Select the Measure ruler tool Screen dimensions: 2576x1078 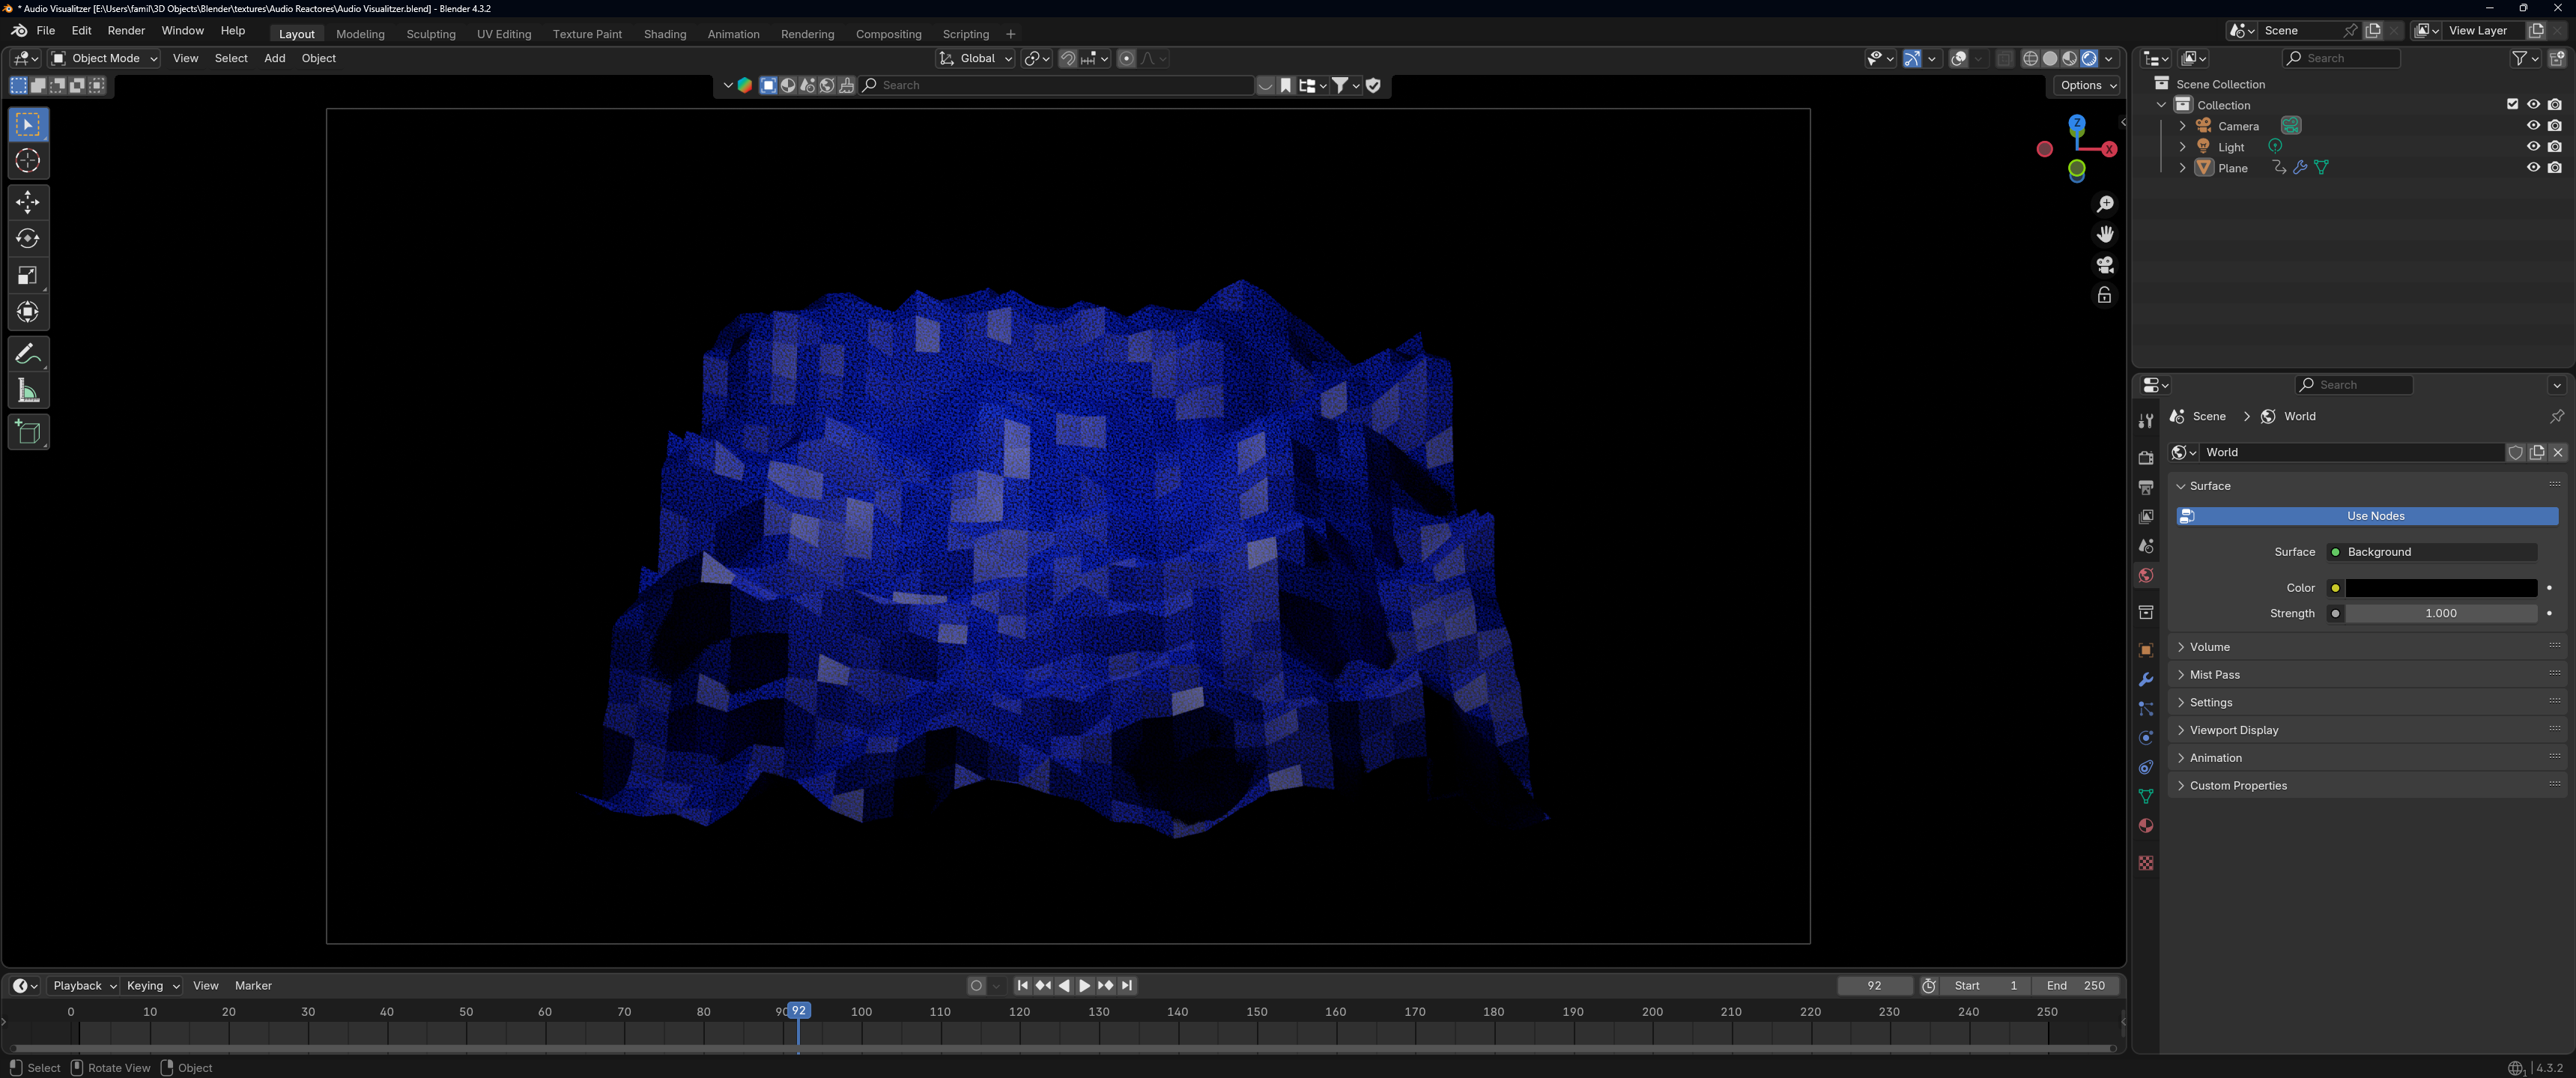click(28, 391)
